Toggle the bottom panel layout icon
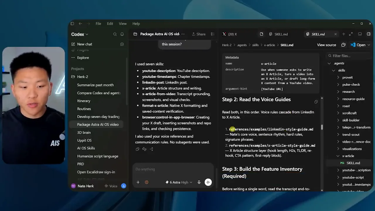The height and width of the screenshot is (211, 375). tap(360, 34)
